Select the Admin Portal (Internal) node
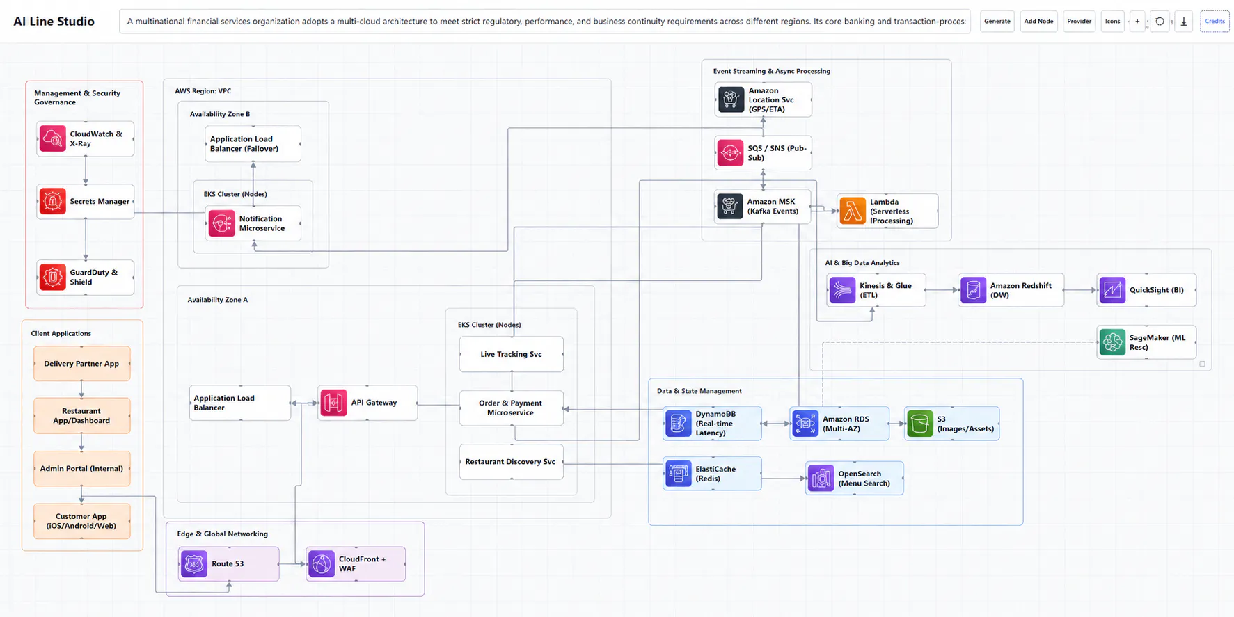The width and height of the screenshot is (1234, 617). pyautogui.click(x=82, y=469)
